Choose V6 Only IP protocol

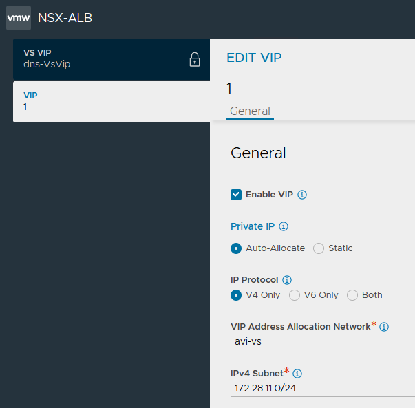coord(295,295)
